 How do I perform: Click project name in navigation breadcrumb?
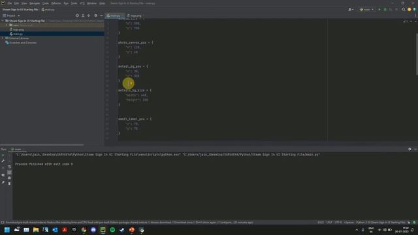pos(20,10)
